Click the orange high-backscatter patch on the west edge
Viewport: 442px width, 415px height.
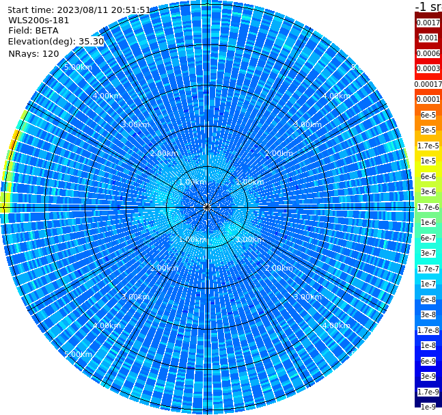click(14, 139)
